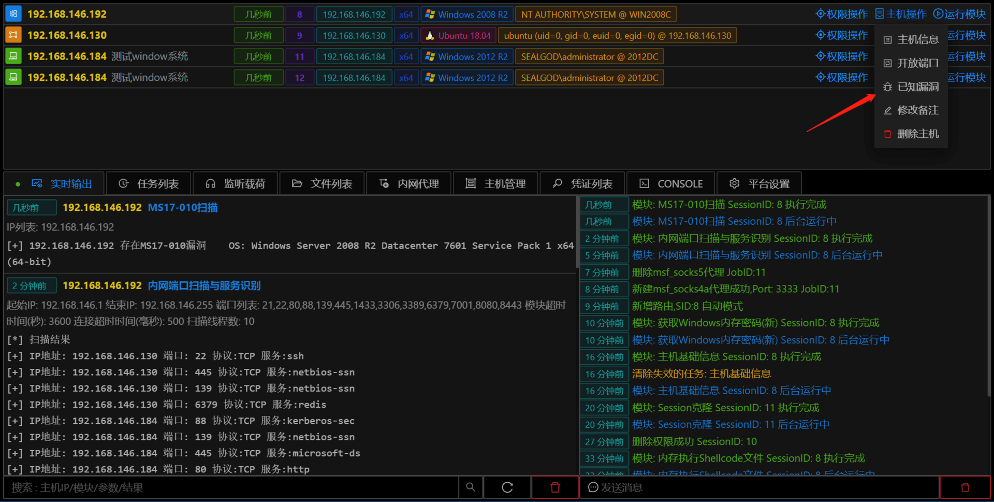Open the 文件列表 tab
Screen dimensions: 994x502
point(322,183)
